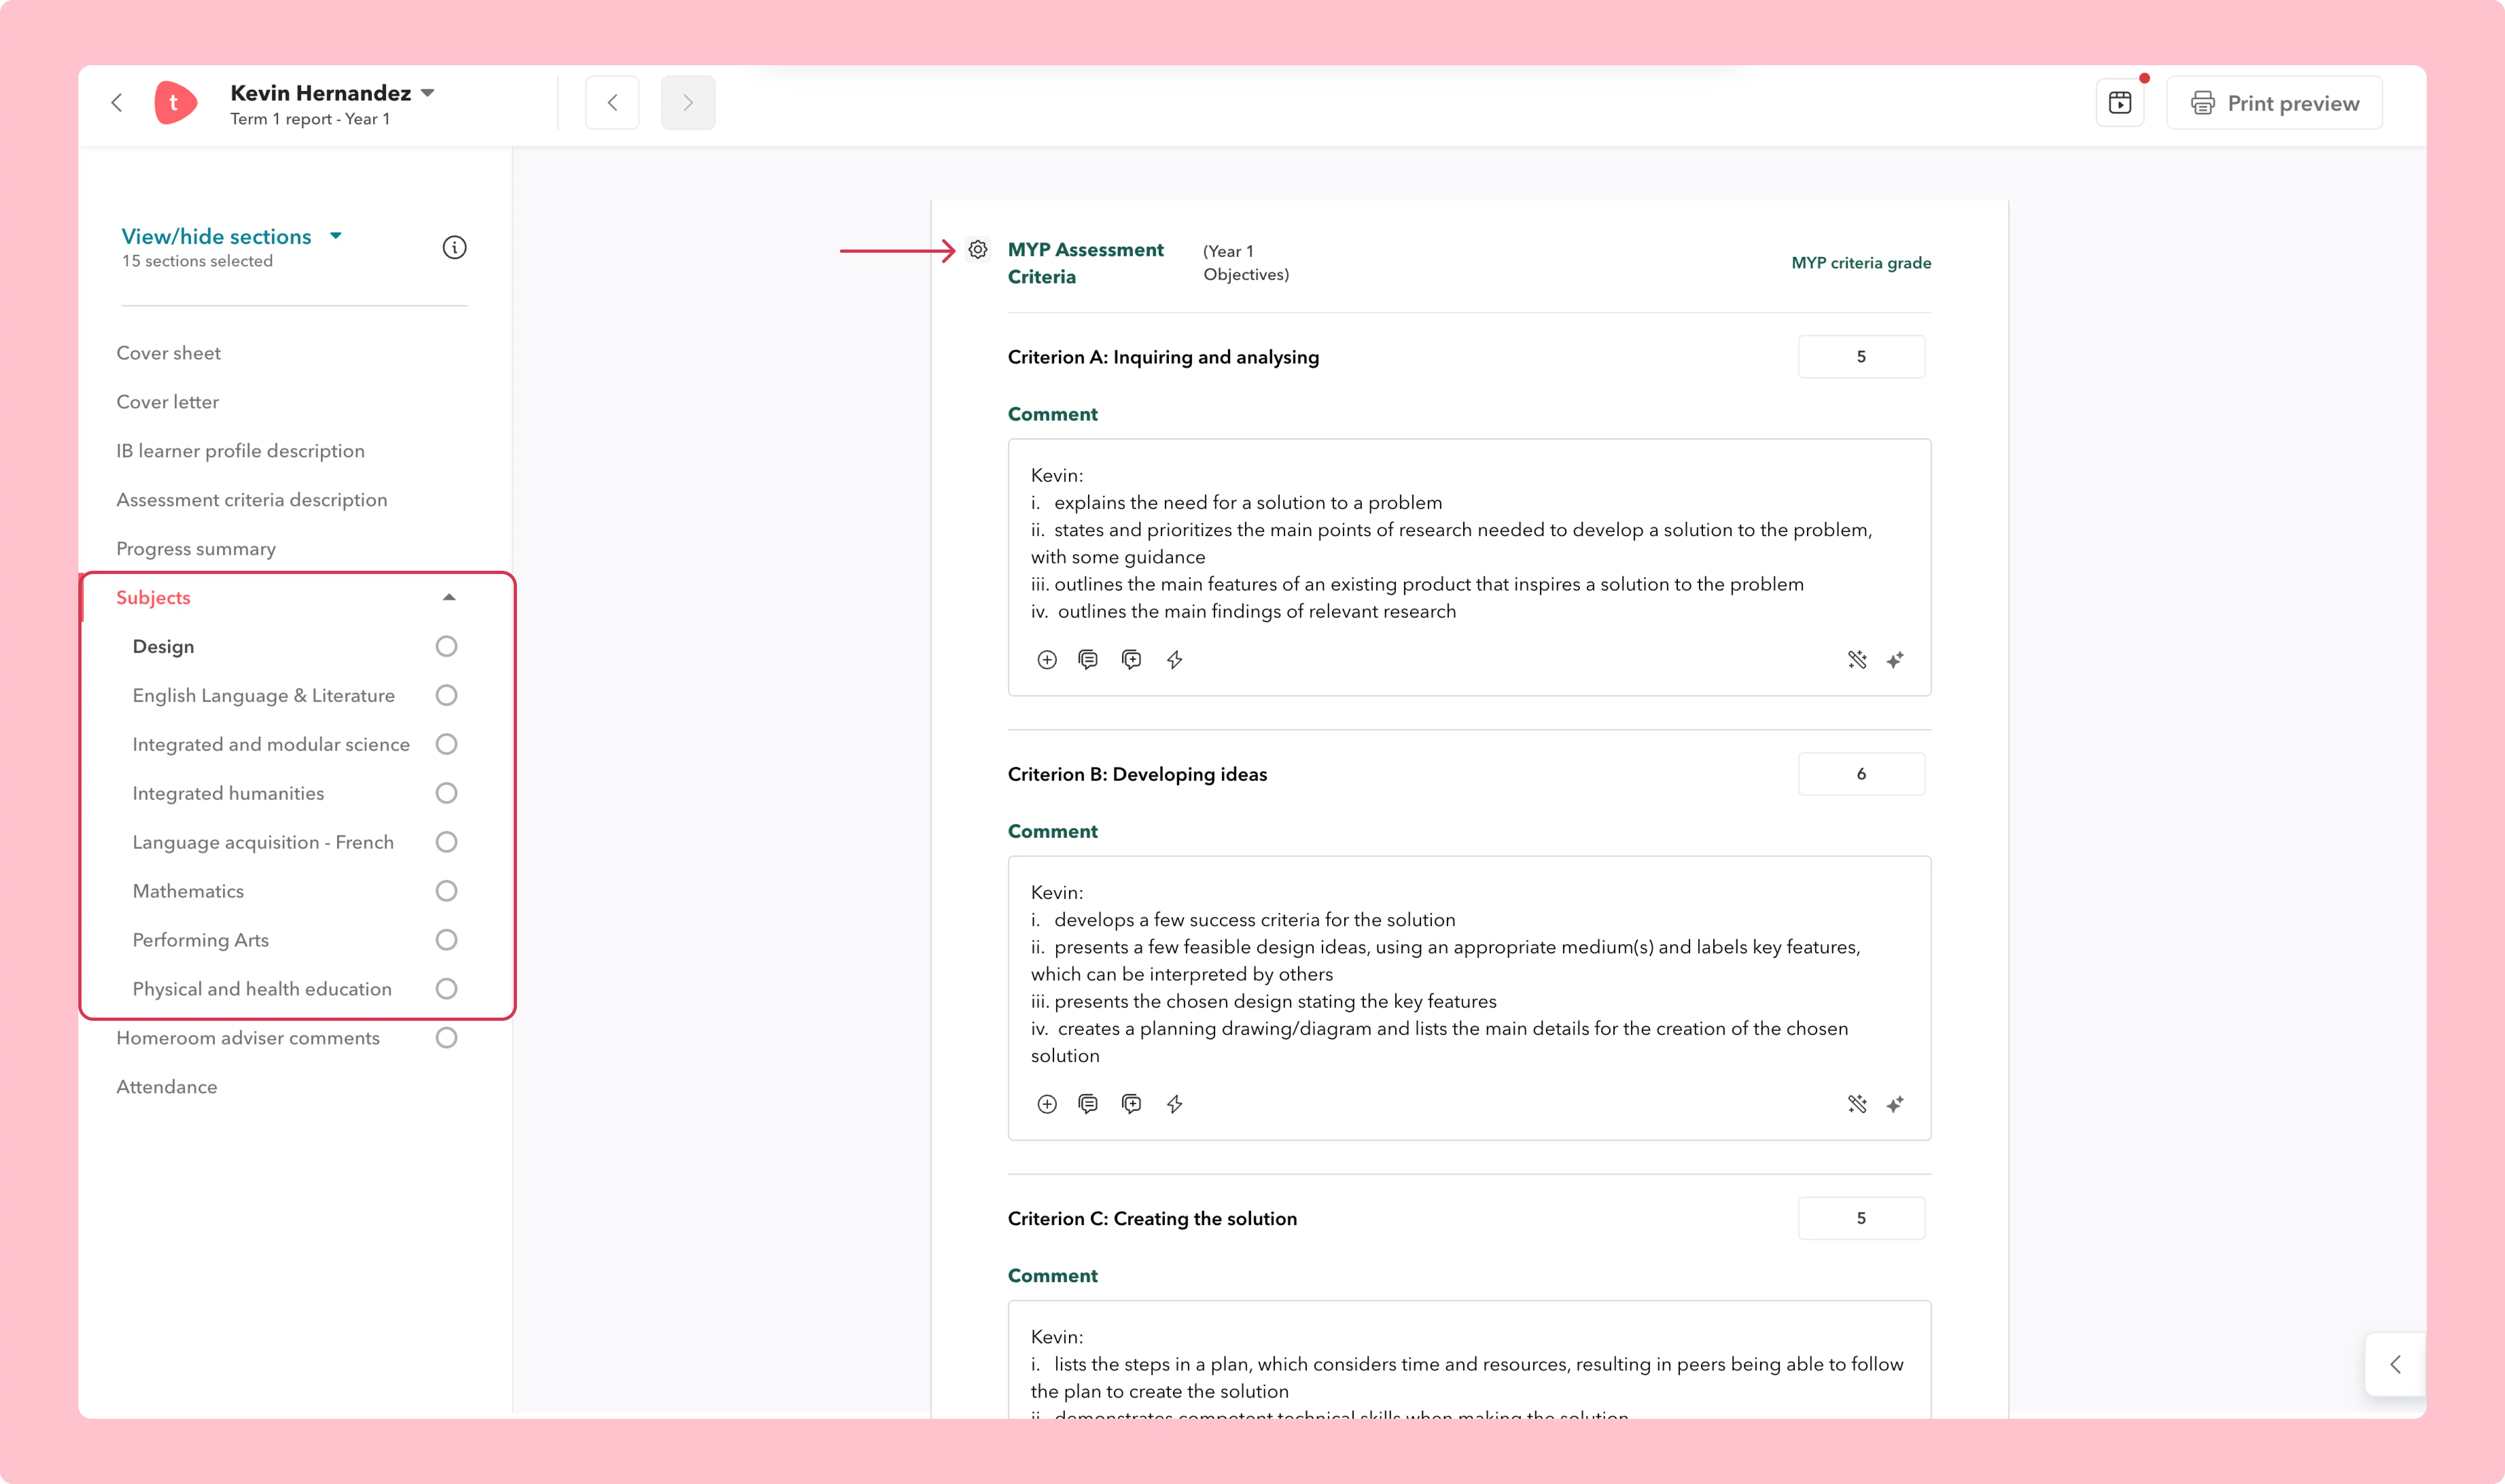Viewport: 2505px width, 1484px height.
Task: Open comment bank icon in Criterion A comment
Action: 1089,660
